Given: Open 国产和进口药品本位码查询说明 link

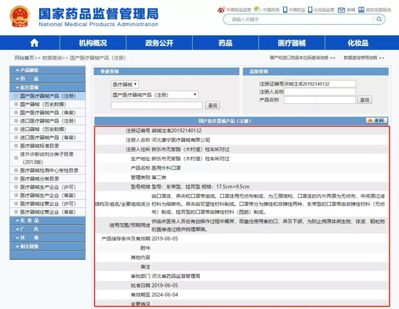Looking at the screenshot, I should pos(299,58).
